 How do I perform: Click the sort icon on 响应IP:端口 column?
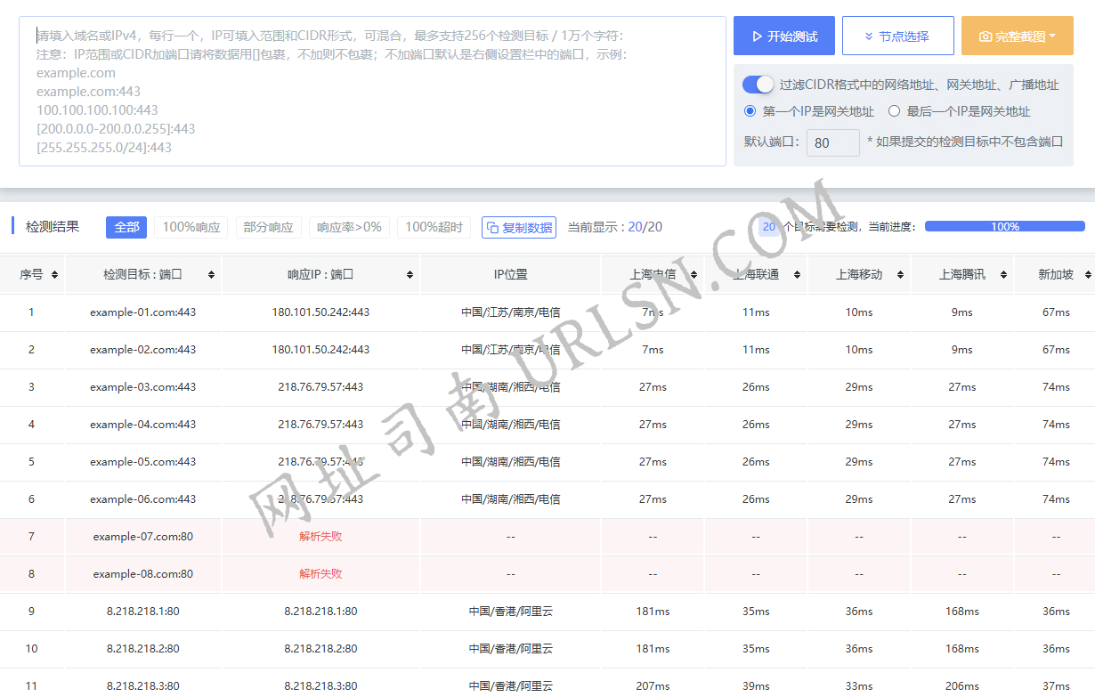[409, 274]
